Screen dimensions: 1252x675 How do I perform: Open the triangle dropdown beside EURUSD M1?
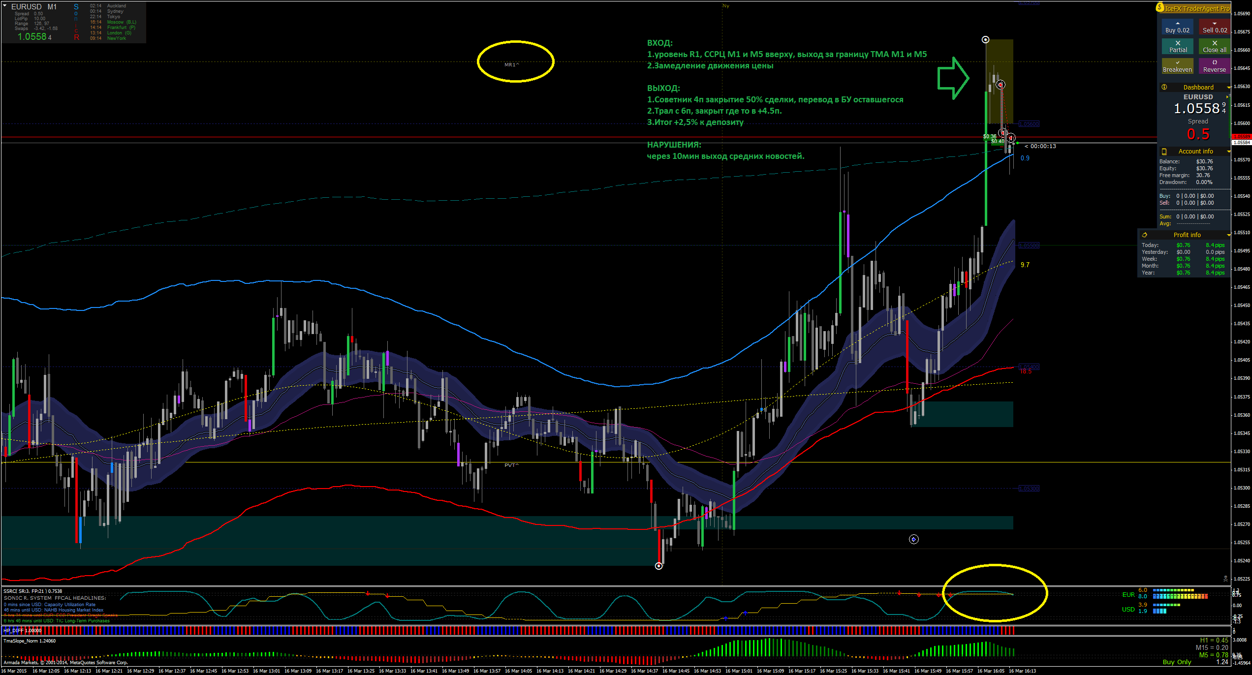point(4,6)
